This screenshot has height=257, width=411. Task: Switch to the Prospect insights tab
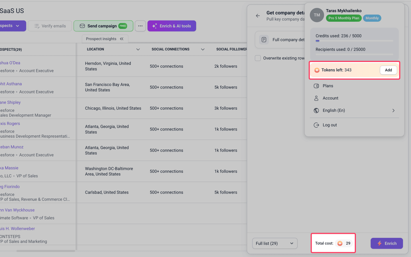pos(105,39)
